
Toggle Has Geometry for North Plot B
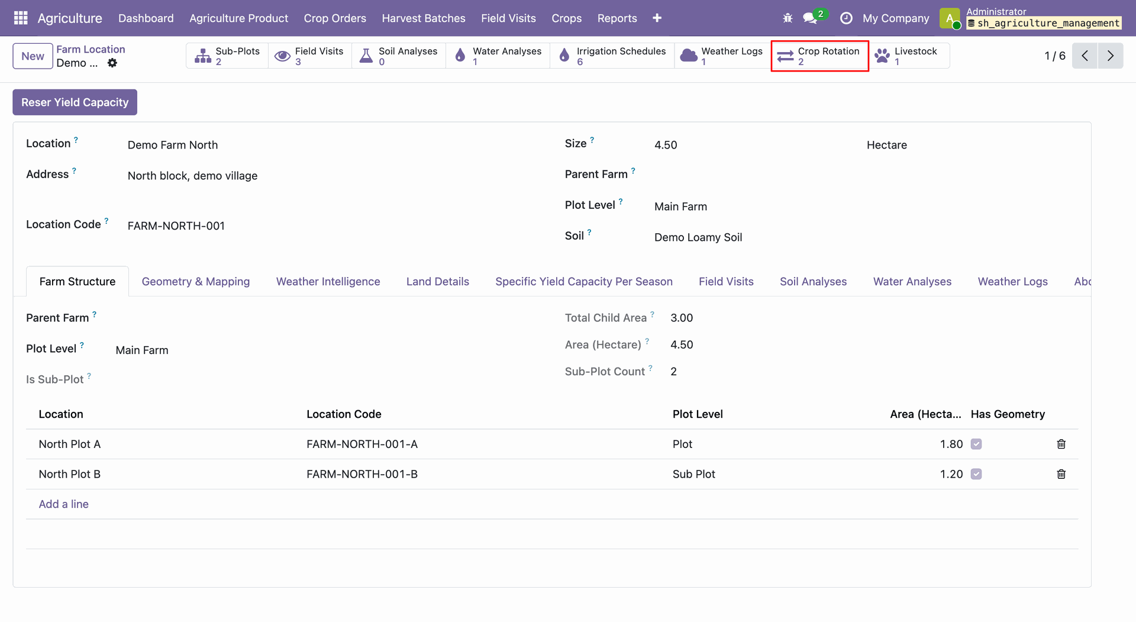pyautogui.click(x=976, y=474)
